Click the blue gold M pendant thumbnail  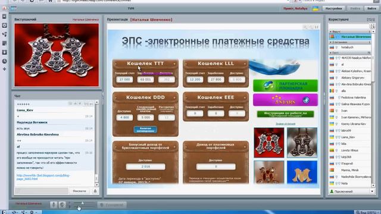click(302, 172)
